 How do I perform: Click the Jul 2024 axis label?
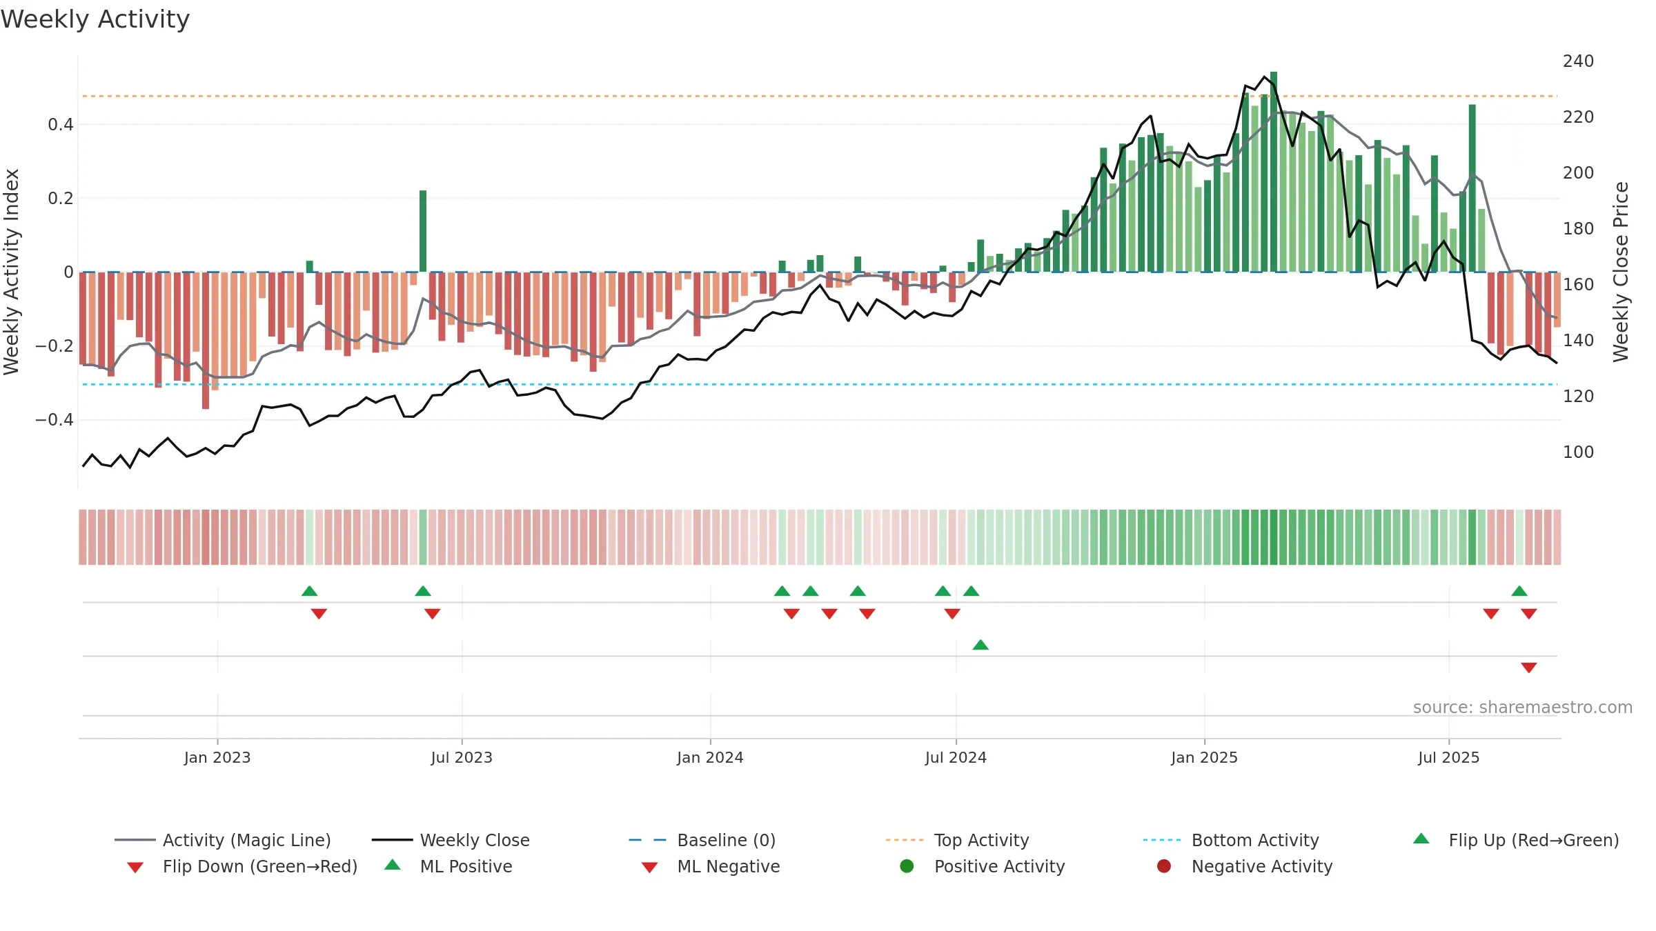tap(956, 758)
